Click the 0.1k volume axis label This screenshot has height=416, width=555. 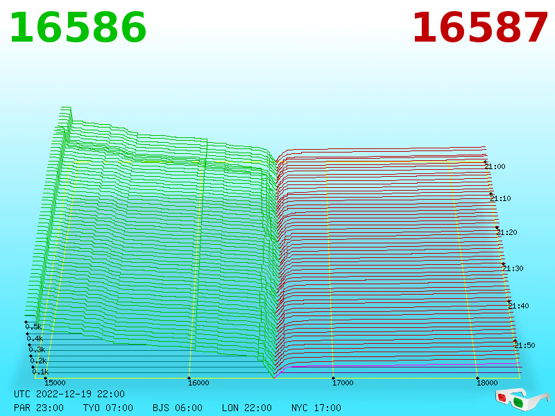pyautogui.click(x=40, y=372)
